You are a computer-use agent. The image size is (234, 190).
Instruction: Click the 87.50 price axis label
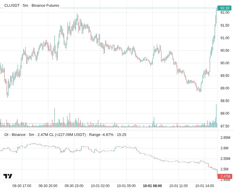(x=225, y=126)
